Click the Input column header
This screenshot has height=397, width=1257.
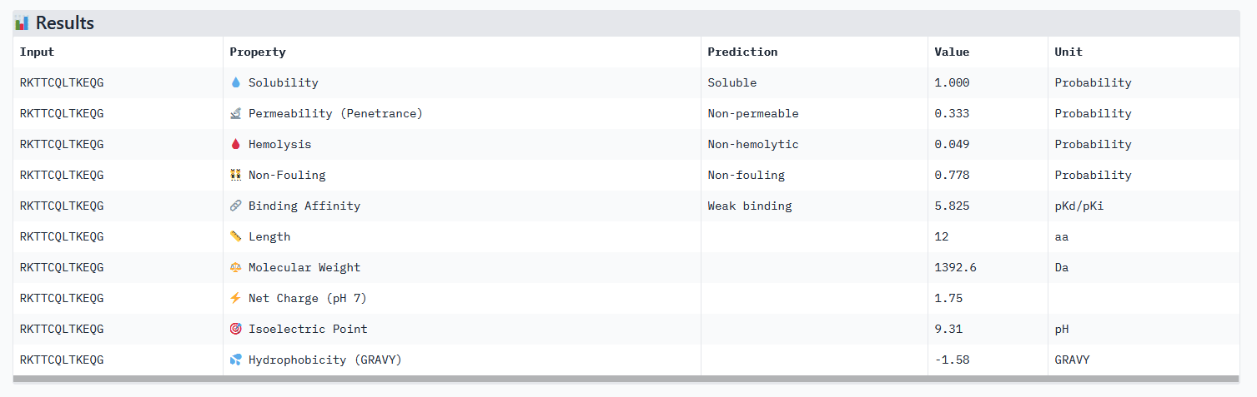point(37,52)
